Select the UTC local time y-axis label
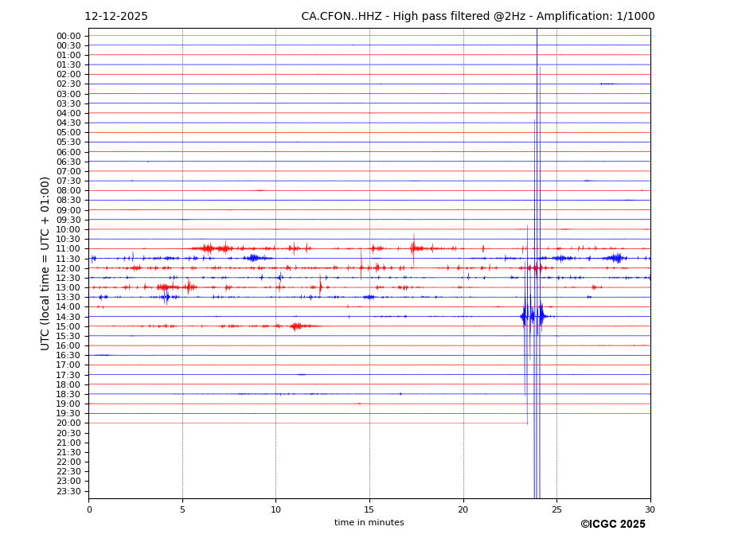Screen dimensions: 738x554 pyautogui.click(x=46, y=263)
